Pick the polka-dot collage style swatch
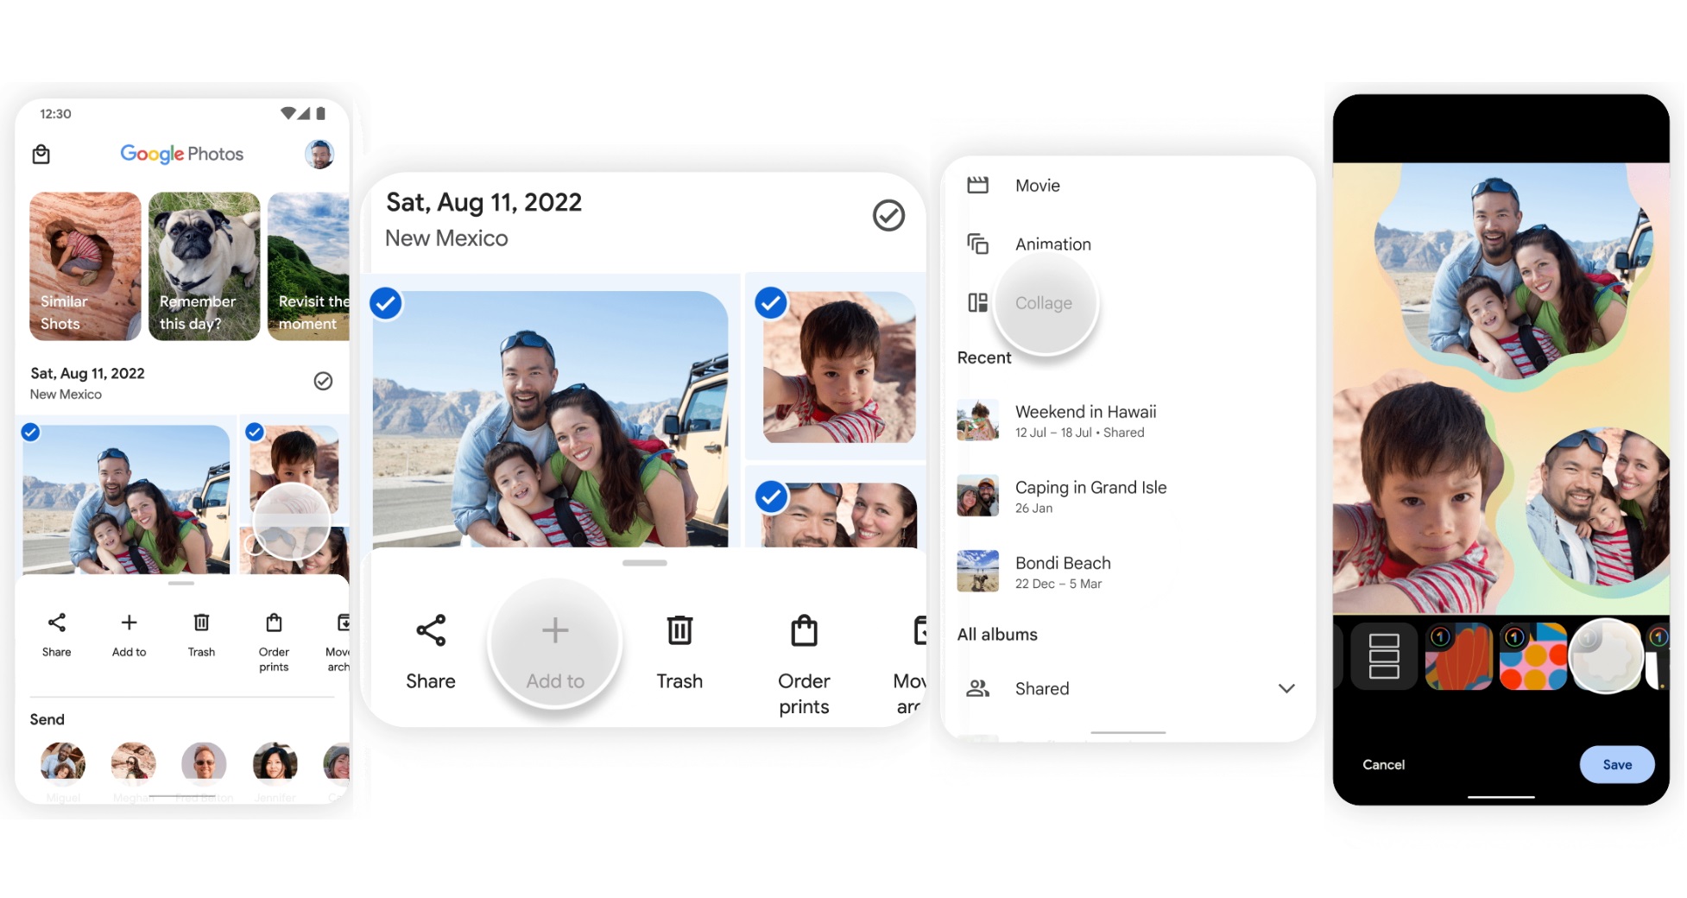Screen dimensions: 1687x898 point(1533,656)
